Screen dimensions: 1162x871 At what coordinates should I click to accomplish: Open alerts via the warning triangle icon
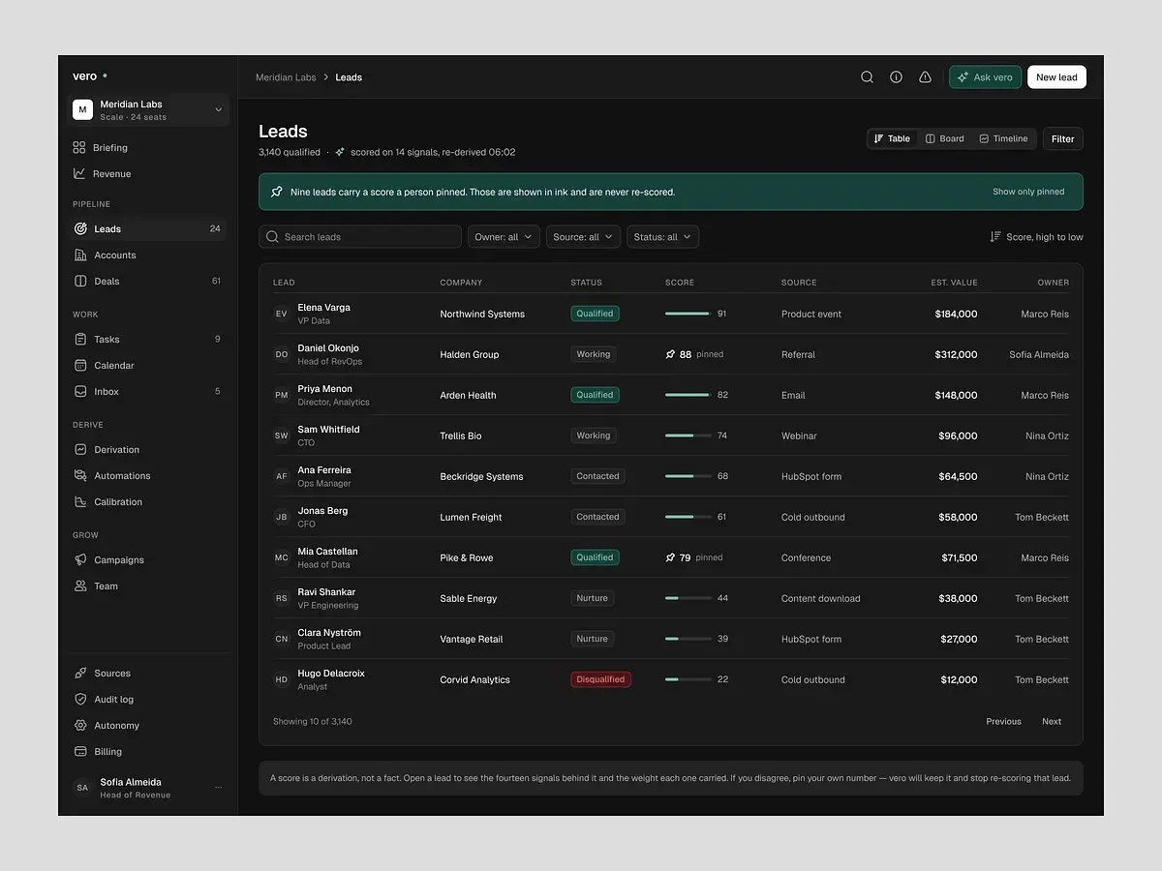(x=925, y=77)
